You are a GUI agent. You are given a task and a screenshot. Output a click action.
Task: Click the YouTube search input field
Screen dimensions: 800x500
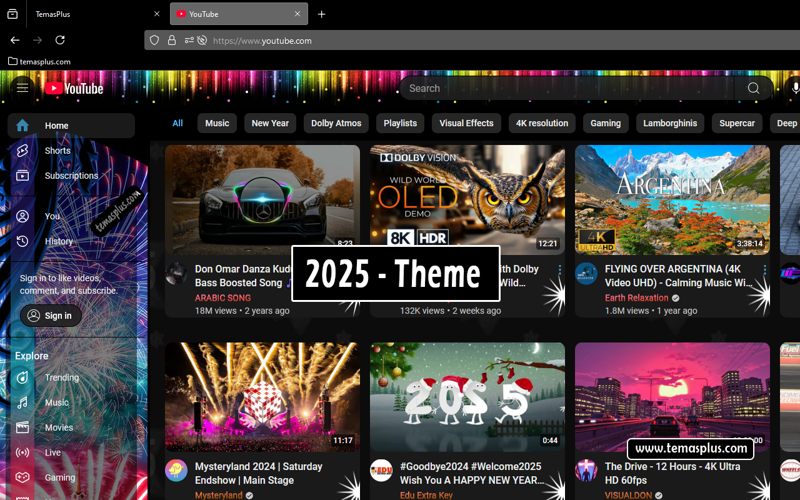(566, 88)
